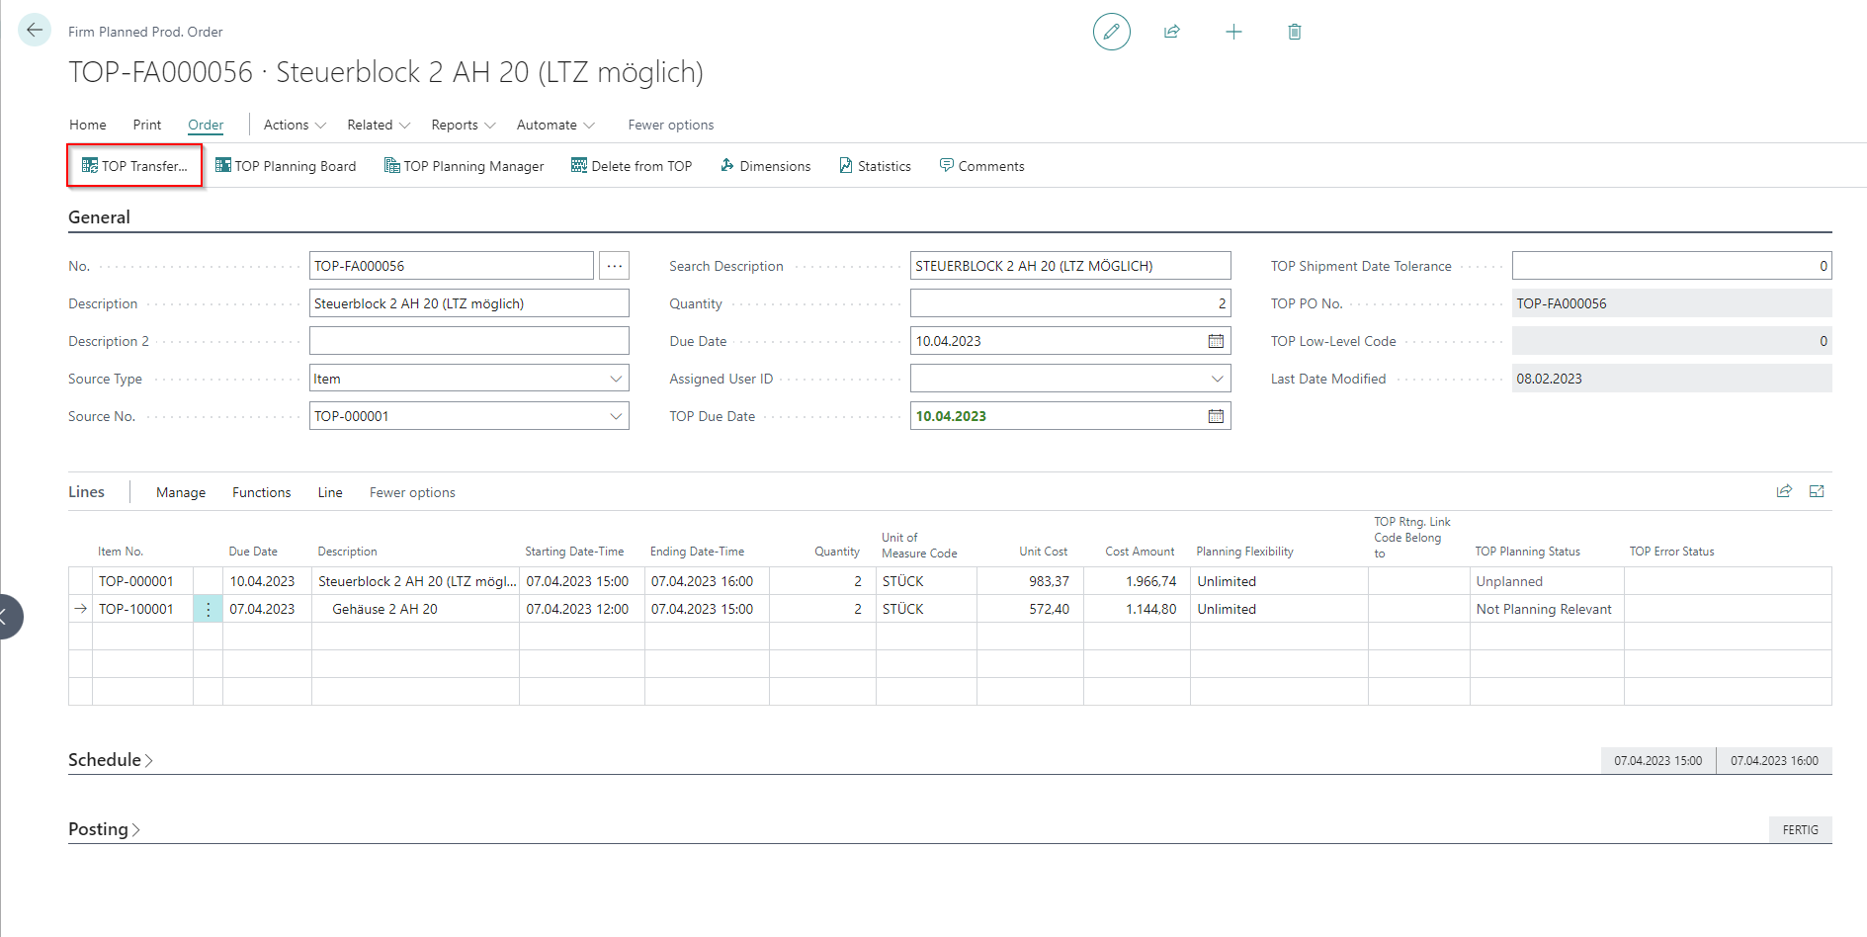Click the TOP Transfer button
The image size is (1867, 937).
tap(134, 166)
